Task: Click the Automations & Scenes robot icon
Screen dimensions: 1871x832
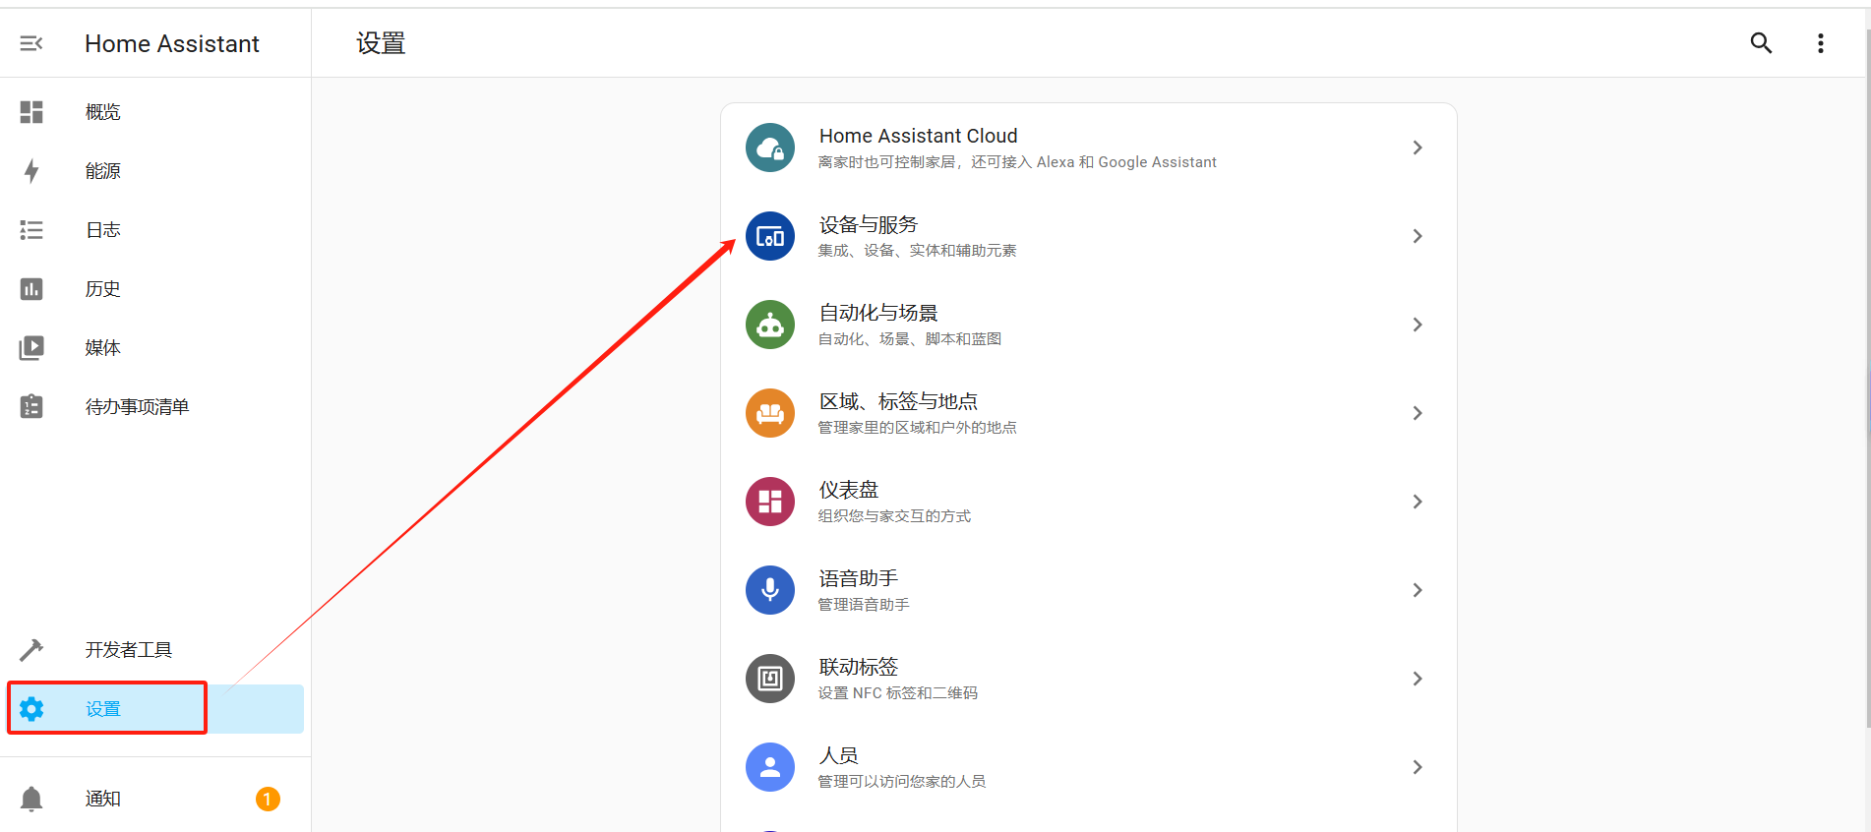Action: point(770,325)
